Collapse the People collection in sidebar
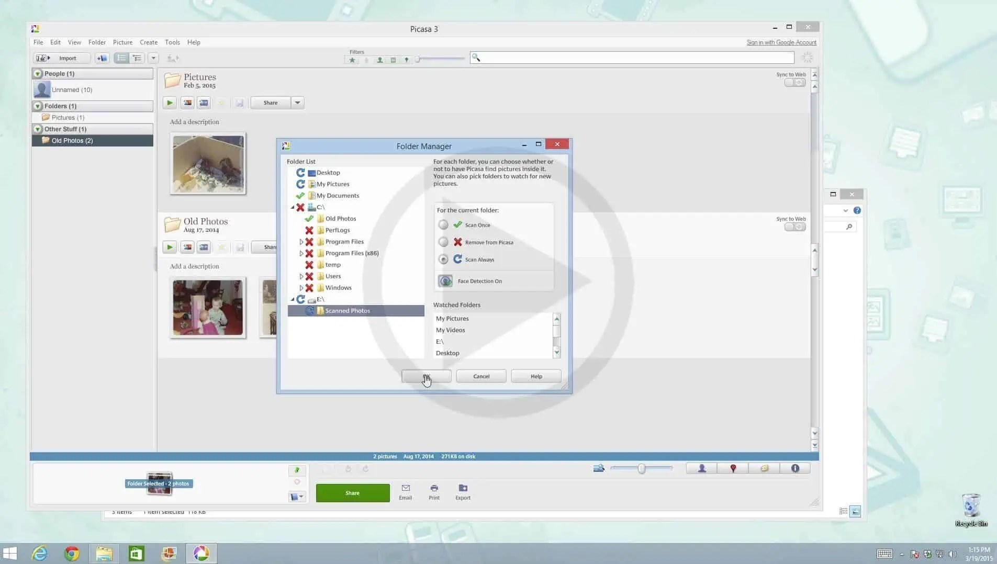The height and width of the screenshot is (564, 997). click(38, 74)
